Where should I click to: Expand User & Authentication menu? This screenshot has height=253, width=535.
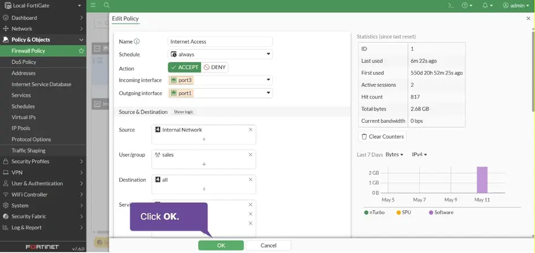click(43, 184)
